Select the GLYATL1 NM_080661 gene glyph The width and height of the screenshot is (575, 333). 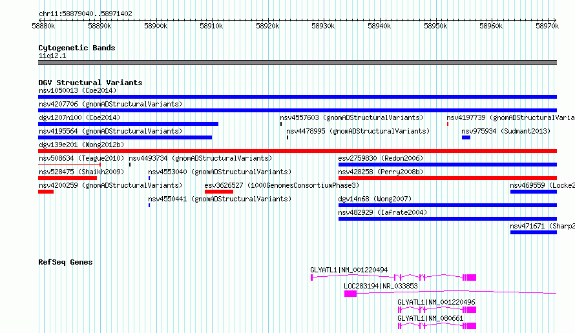pos(437,326)
